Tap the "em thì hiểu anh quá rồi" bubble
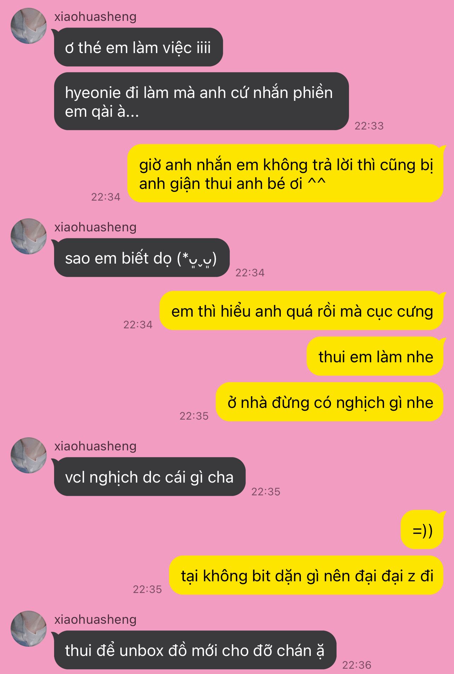This screenshot has height=674, width=454. coord(301,311)
